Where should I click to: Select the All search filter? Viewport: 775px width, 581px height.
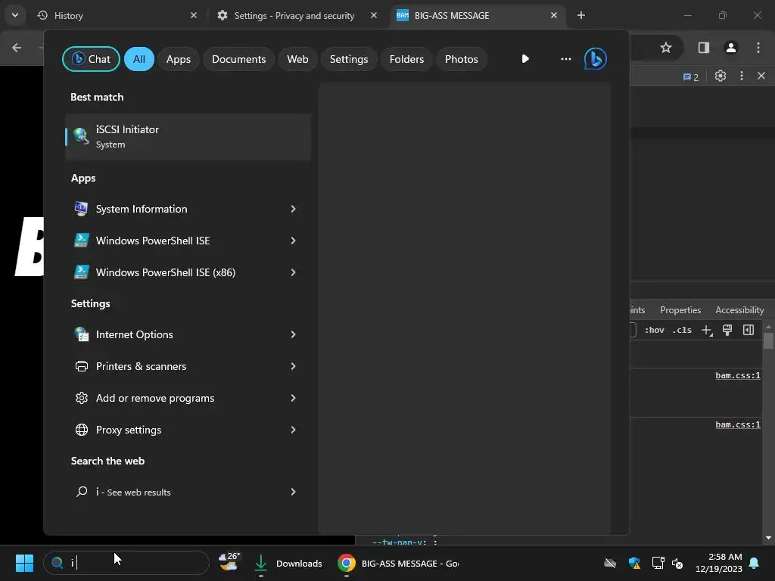point(139,59)
